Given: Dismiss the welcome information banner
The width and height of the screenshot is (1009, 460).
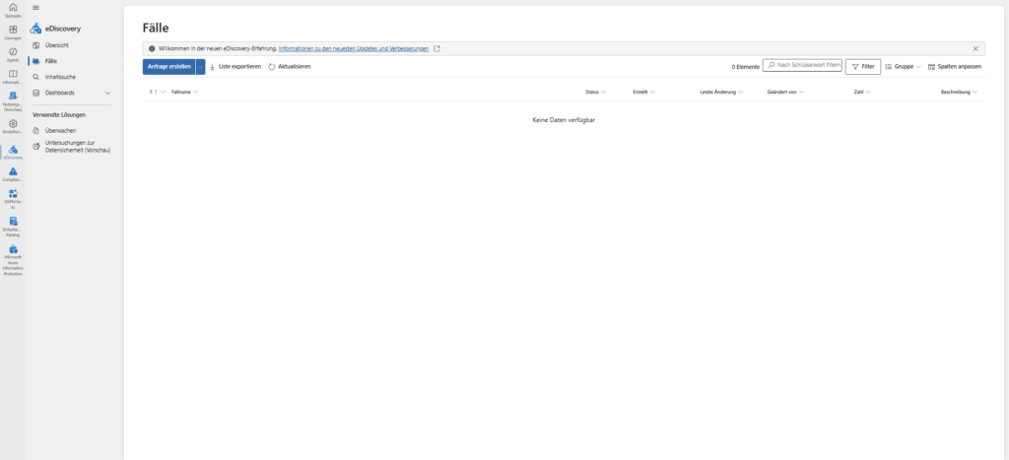Looking at the screenshot, I should pyautogui.click(x=975, y=48).
